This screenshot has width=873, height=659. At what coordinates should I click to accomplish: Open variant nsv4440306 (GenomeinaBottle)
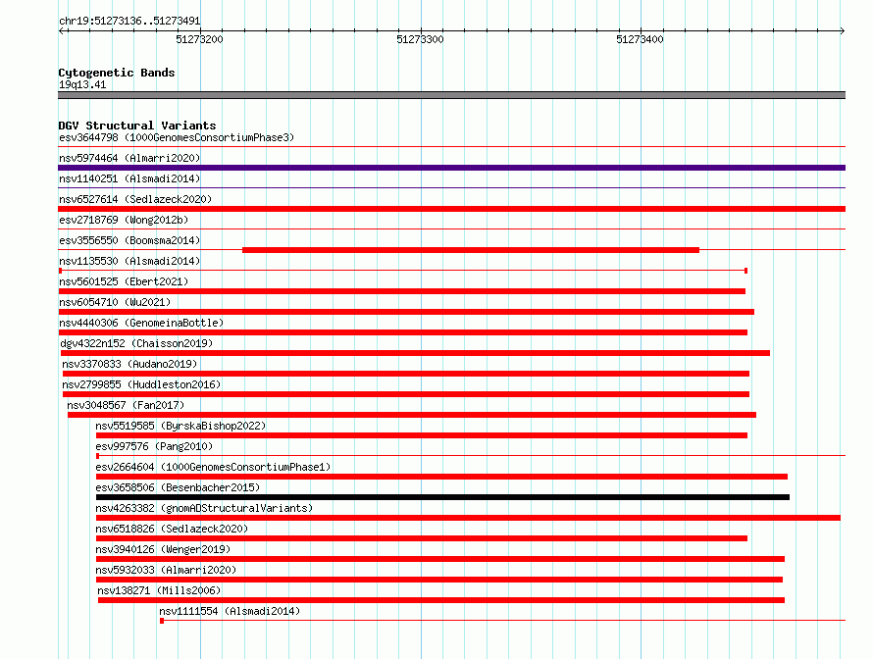tap(141, 323)
